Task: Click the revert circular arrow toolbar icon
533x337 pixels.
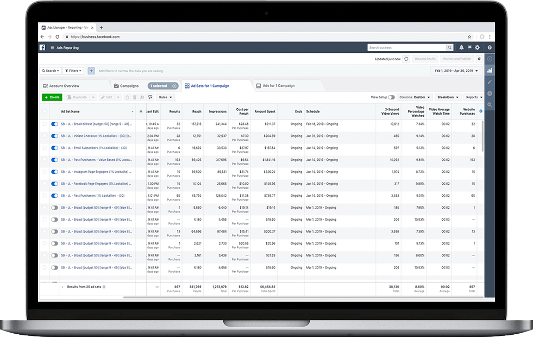Action: [127, 97]
